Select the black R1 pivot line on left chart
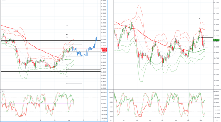This screenshot has height=122, width=221. pos(83,34)
